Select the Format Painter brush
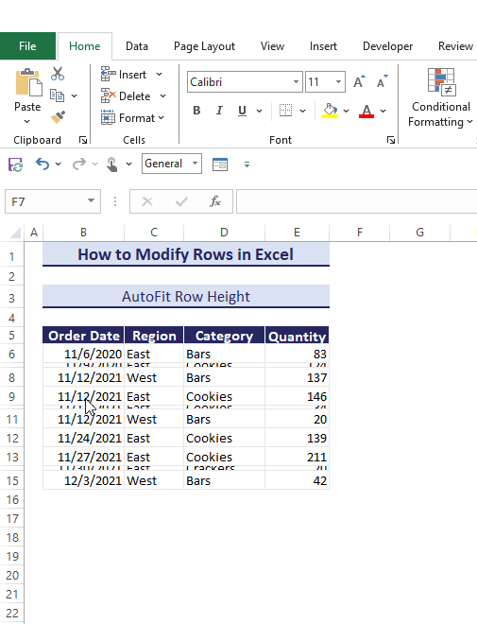Screen dimensions: 477x624 [x=58, y=117]
